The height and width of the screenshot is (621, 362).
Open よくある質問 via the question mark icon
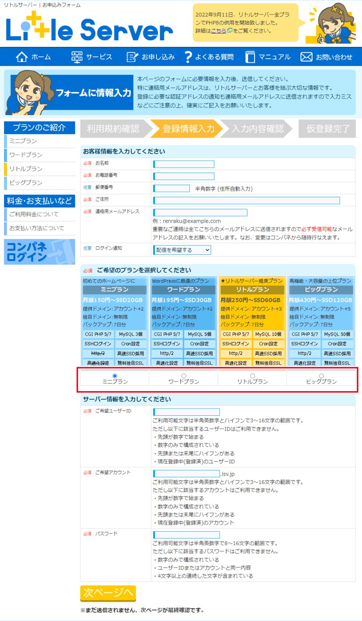pos(187,57)
